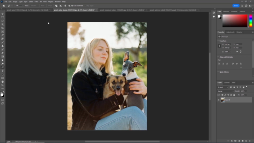The height and width of the screenshot is (143, 254).
Task: Click Make Selection button in options bar
Action: 34,6
